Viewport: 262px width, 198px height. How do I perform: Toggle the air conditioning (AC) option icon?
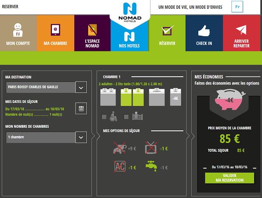click(120, 167)
